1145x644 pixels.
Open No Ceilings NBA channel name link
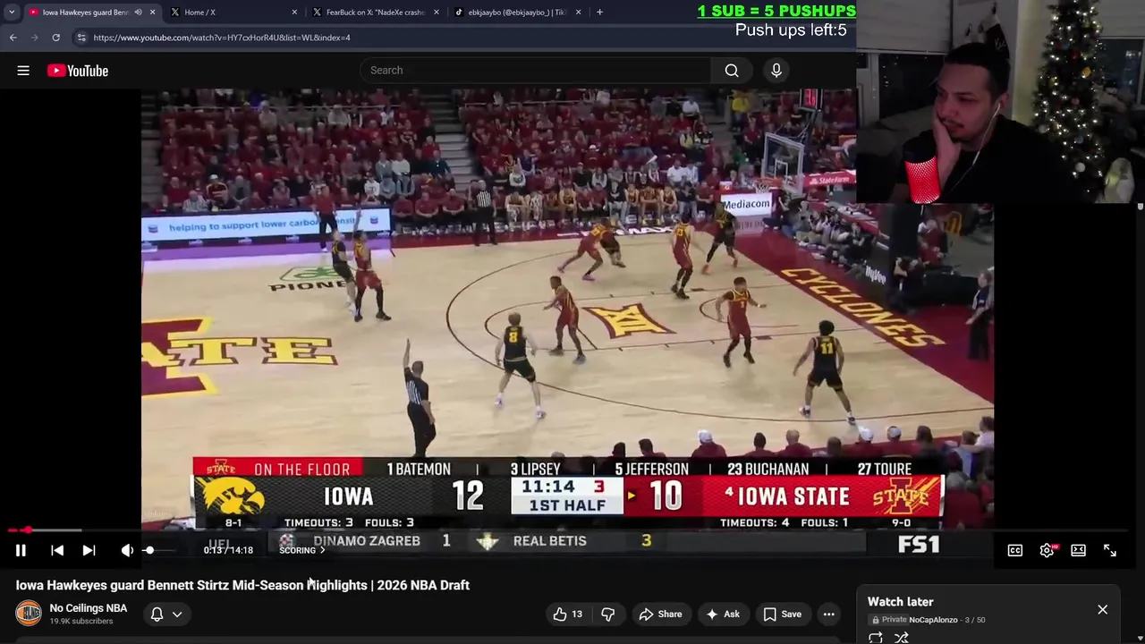(x=89, y=608)
